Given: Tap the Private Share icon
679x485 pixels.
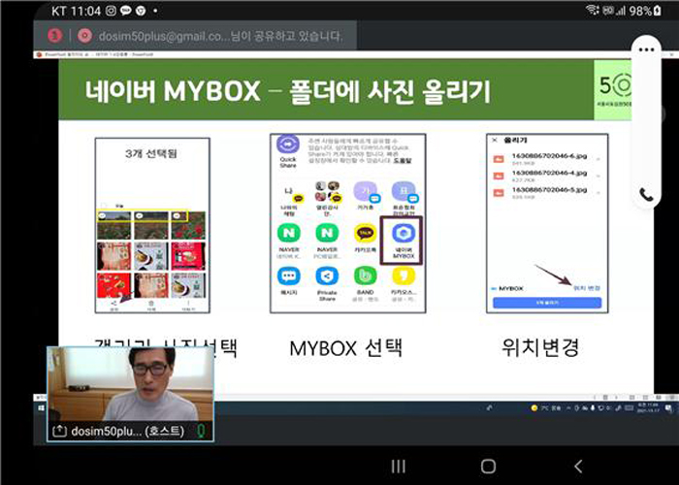Looking at the screenshot, I should point(327,276).
